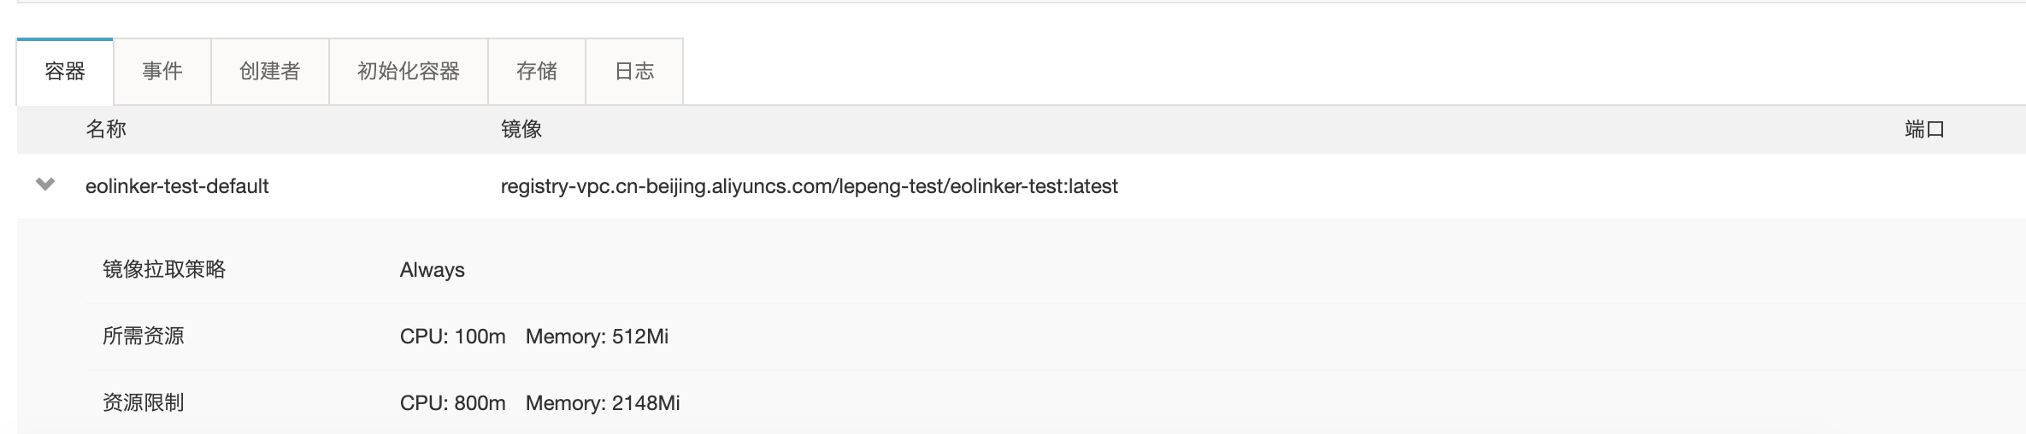The height and width of the screenshot is (434, 2026).
Task: Click the 端口 column header
Action: pos(1925,129)
